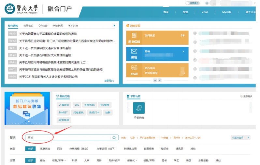Image resolution: width=260 pixels, height=165 pixels.
Task: Click the user avatar icon in header
Action: 207,3
